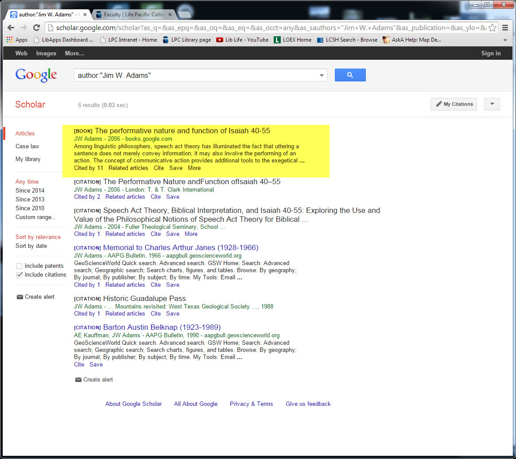Click the bottom Create alert link under results
Screen dimensions: 516x459
click(x=94, y=379)
